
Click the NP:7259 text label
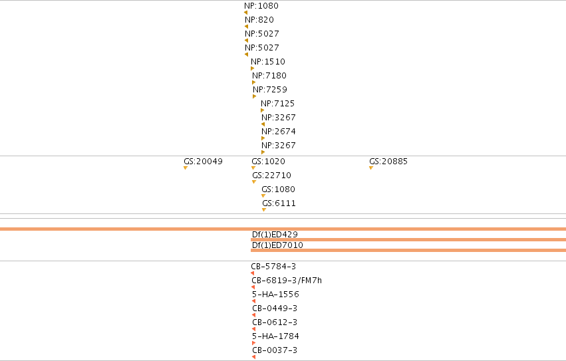click(270, 90)
